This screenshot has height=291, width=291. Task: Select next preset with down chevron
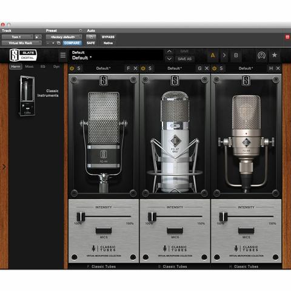169,59
